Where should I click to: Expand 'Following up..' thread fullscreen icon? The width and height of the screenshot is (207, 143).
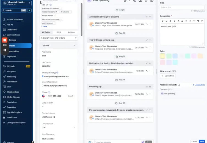(147, 87)
